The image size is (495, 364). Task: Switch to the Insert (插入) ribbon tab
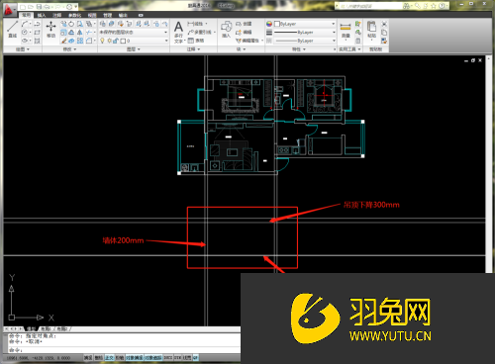tap(42, 15)
